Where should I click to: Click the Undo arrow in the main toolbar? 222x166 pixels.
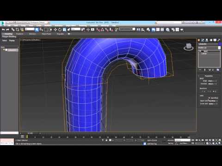pyautogui.click(x=3, y=30)
